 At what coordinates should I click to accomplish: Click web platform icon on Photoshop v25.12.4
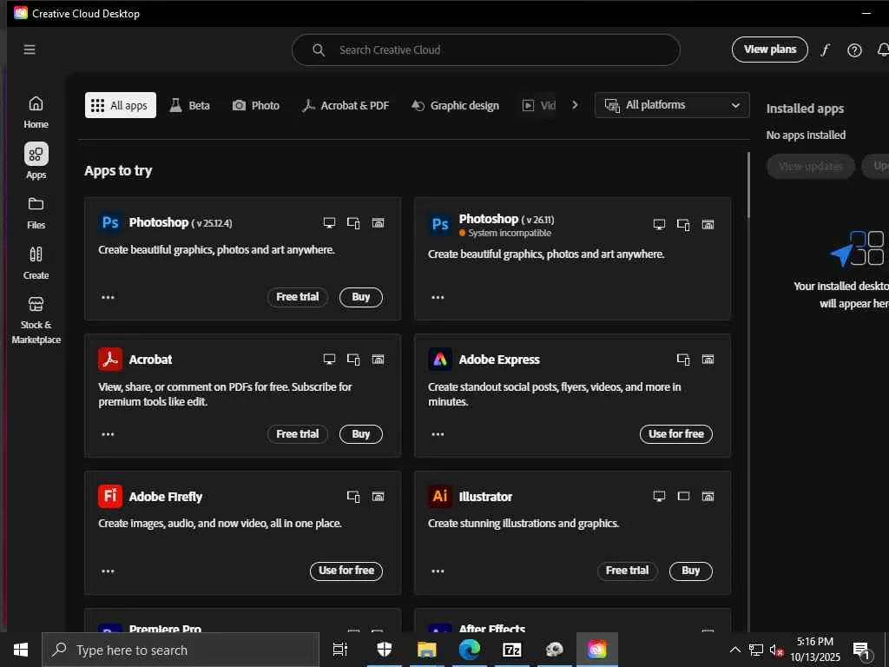pos(379,223)
